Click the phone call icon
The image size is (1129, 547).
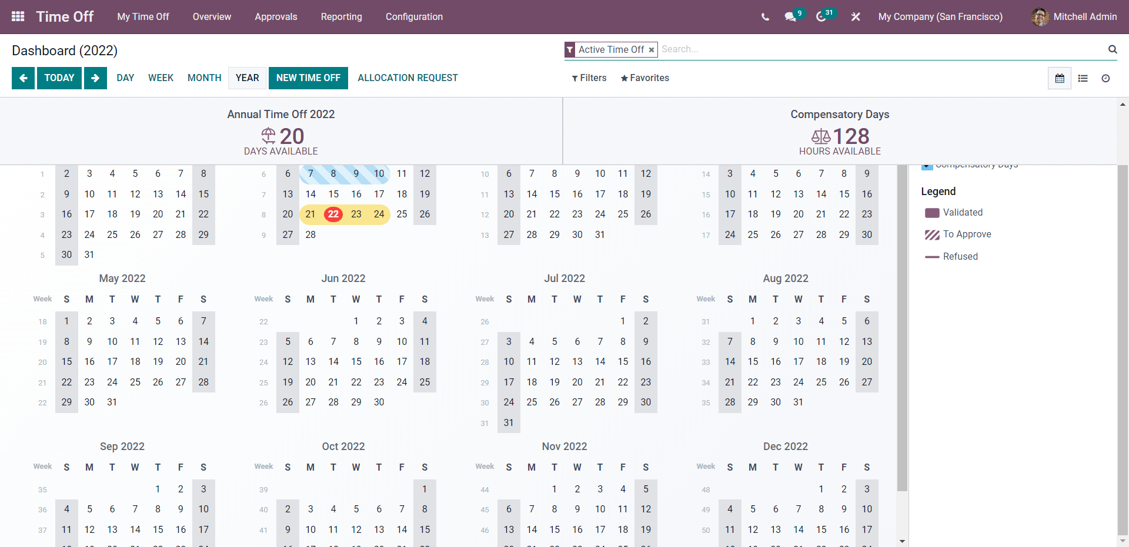click(765, 17)
